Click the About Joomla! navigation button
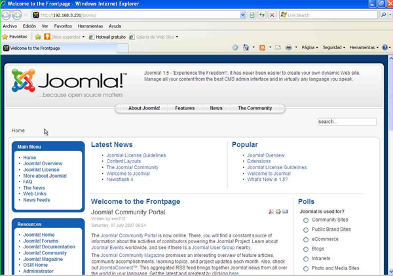The height and width of the screenshot is (276, 393). [x=144, y=108]
